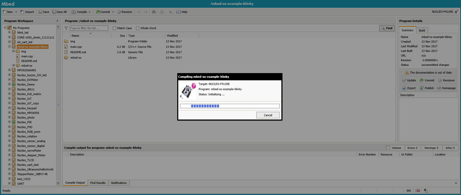
Task: Click the filter list input field
Action: [x=89, y=28]
